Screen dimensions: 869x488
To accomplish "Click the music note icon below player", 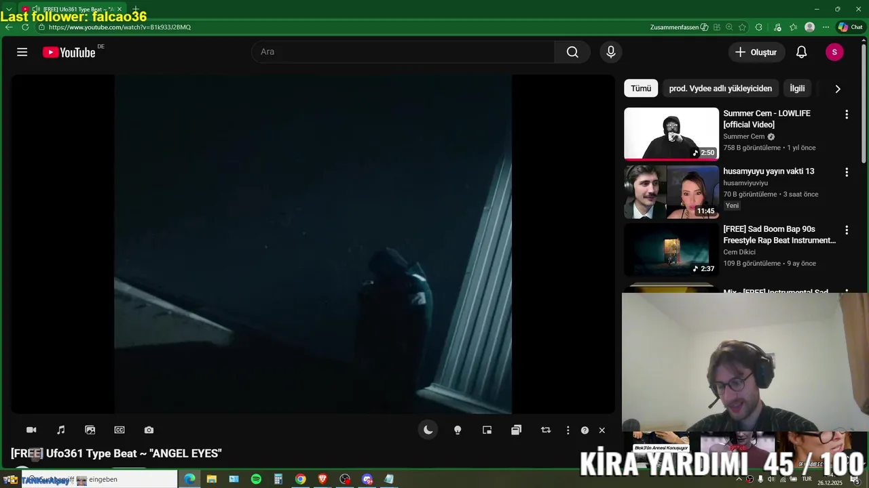I will (x=60, y=430).
